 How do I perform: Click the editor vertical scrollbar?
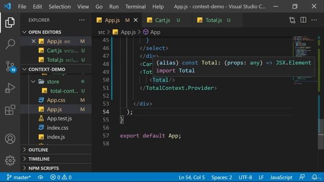pyautogui.click(x=320, y=134)
